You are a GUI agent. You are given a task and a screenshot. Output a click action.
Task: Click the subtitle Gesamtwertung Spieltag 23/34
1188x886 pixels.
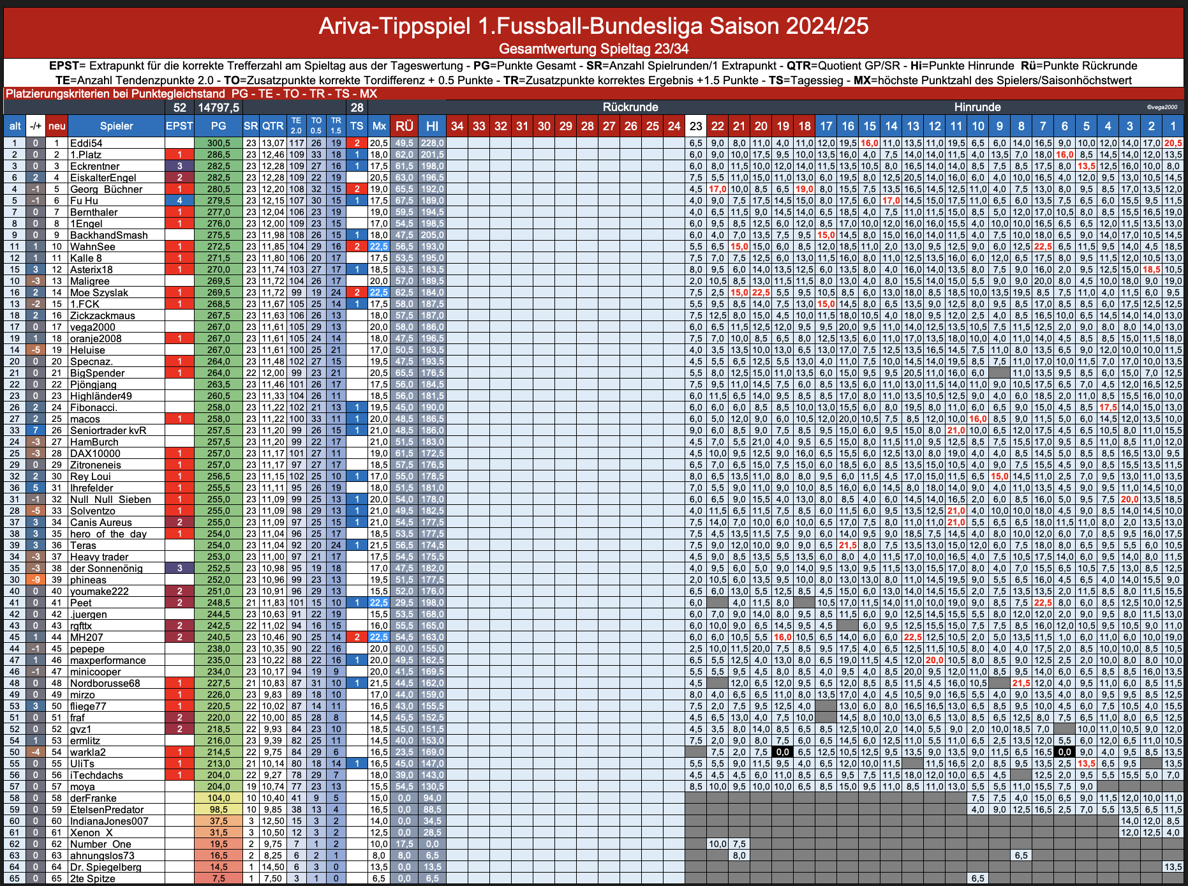click(x=593, y=49)
